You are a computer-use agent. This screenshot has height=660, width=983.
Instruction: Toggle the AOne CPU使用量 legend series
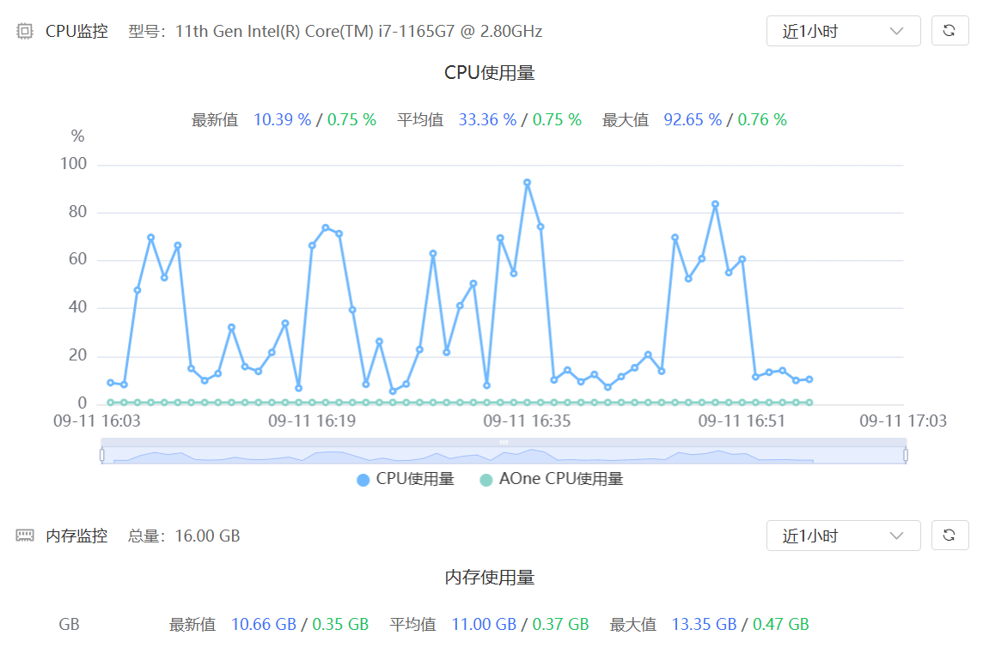click(552, 480)
